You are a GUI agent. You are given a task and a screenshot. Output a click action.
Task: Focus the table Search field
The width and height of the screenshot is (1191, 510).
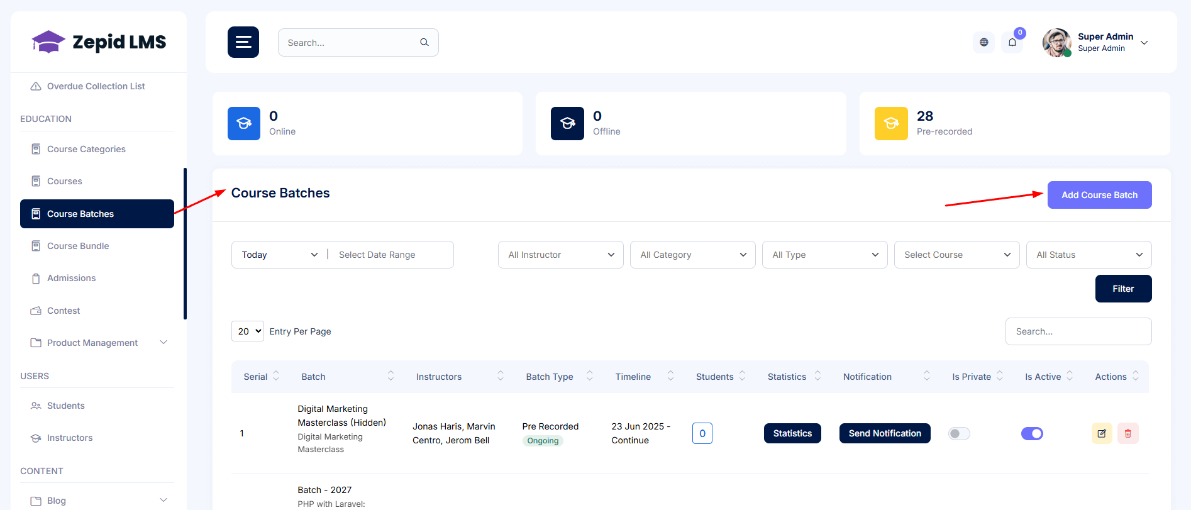tap(1078, 331)
